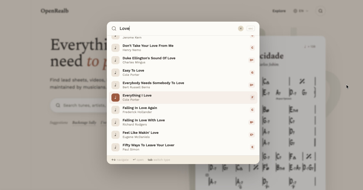Open Duke Ellington's Sound Of Love result
363x190 pixels.
coord(183,60)
